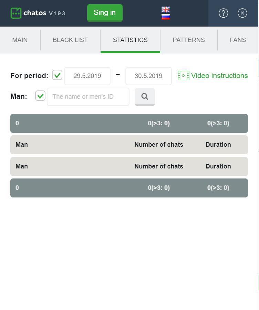Toggle the For period checkbox
The image size is (259, 310).
tap(57, 75)
